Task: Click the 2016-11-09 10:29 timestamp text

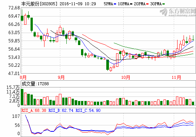Action: (x=78, y=4)
